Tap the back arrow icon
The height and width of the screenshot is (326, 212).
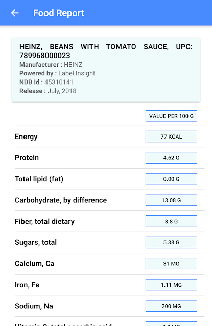coord(15,13)
